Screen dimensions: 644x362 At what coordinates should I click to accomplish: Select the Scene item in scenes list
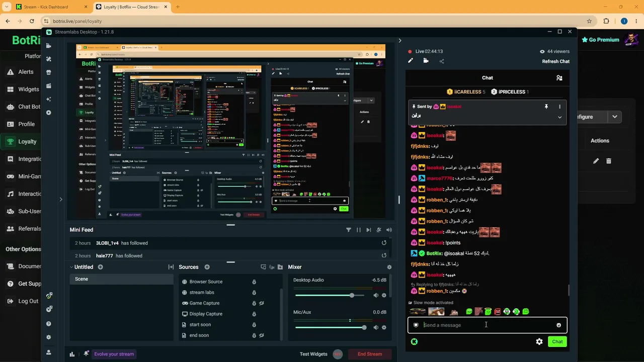121,279
